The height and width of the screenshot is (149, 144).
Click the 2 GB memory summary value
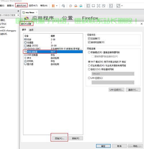click(53, 39)
